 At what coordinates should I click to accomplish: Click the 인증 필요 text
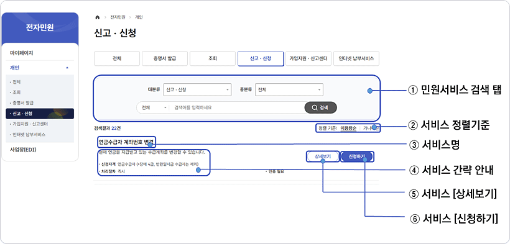click(x=275, y=171)
